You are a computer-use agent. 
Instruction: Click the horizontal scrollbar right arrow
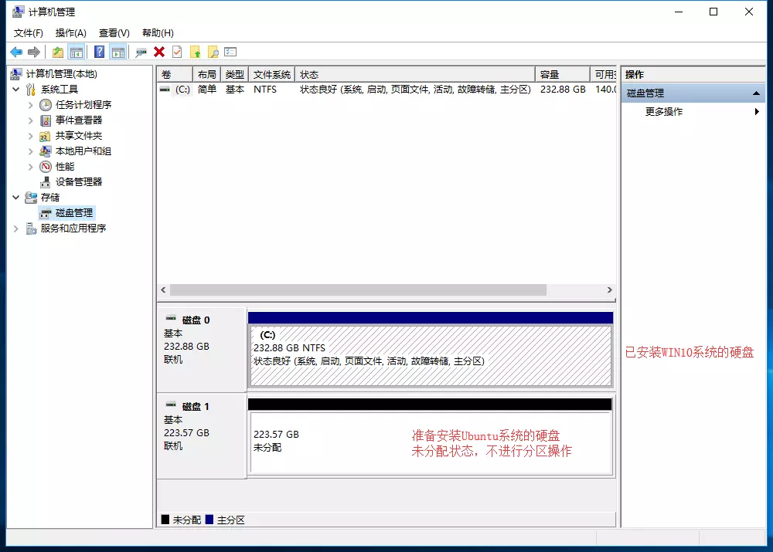pos(610,290)
